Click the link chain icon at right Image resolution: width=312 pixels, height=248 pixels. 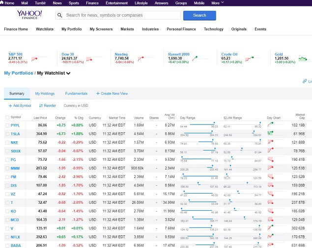click(x=305, y=81)
